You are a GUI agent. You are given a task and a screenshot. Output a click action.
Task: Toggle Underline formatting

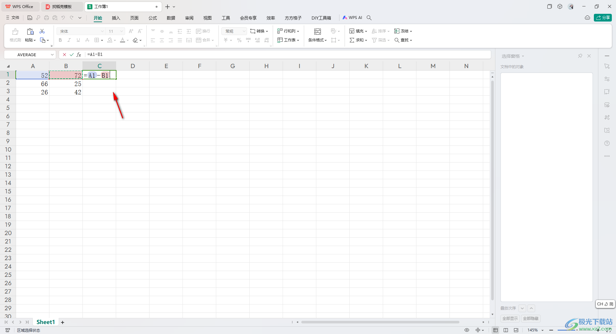tap(78, 40)
